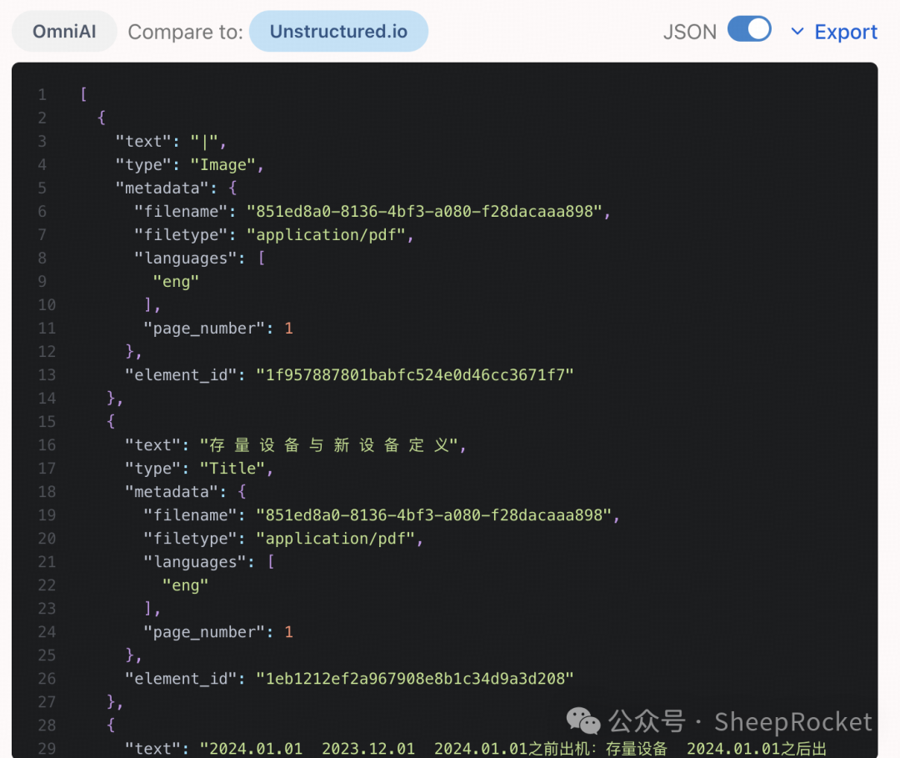
Task: Toggle the JSON view switch off
Action: click(x=749, y=29)
